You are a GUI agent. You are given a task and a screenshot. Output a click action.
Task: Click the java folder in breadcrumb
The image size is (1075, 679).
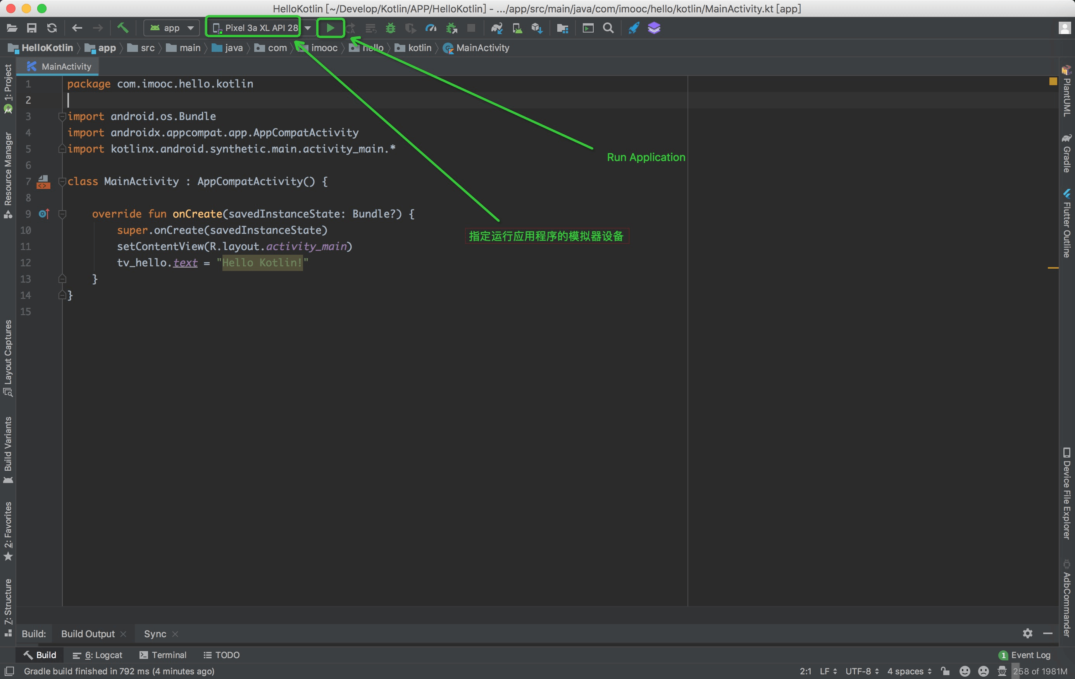tap(227, 48)
